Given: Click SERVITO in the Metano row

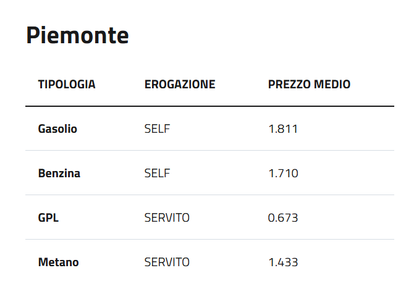Looking at the screenshot, I should tap(167, 262).
